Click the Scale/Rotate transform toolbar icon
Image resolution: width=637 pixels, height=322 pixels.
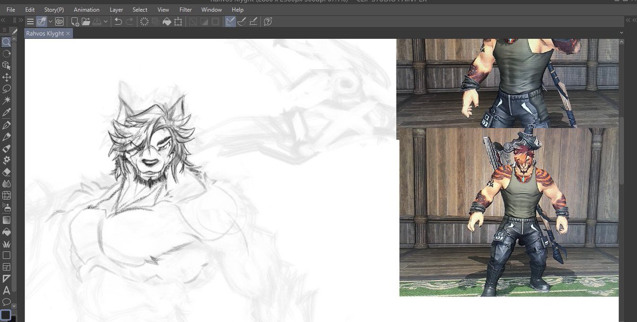click(x=178, y=22)
